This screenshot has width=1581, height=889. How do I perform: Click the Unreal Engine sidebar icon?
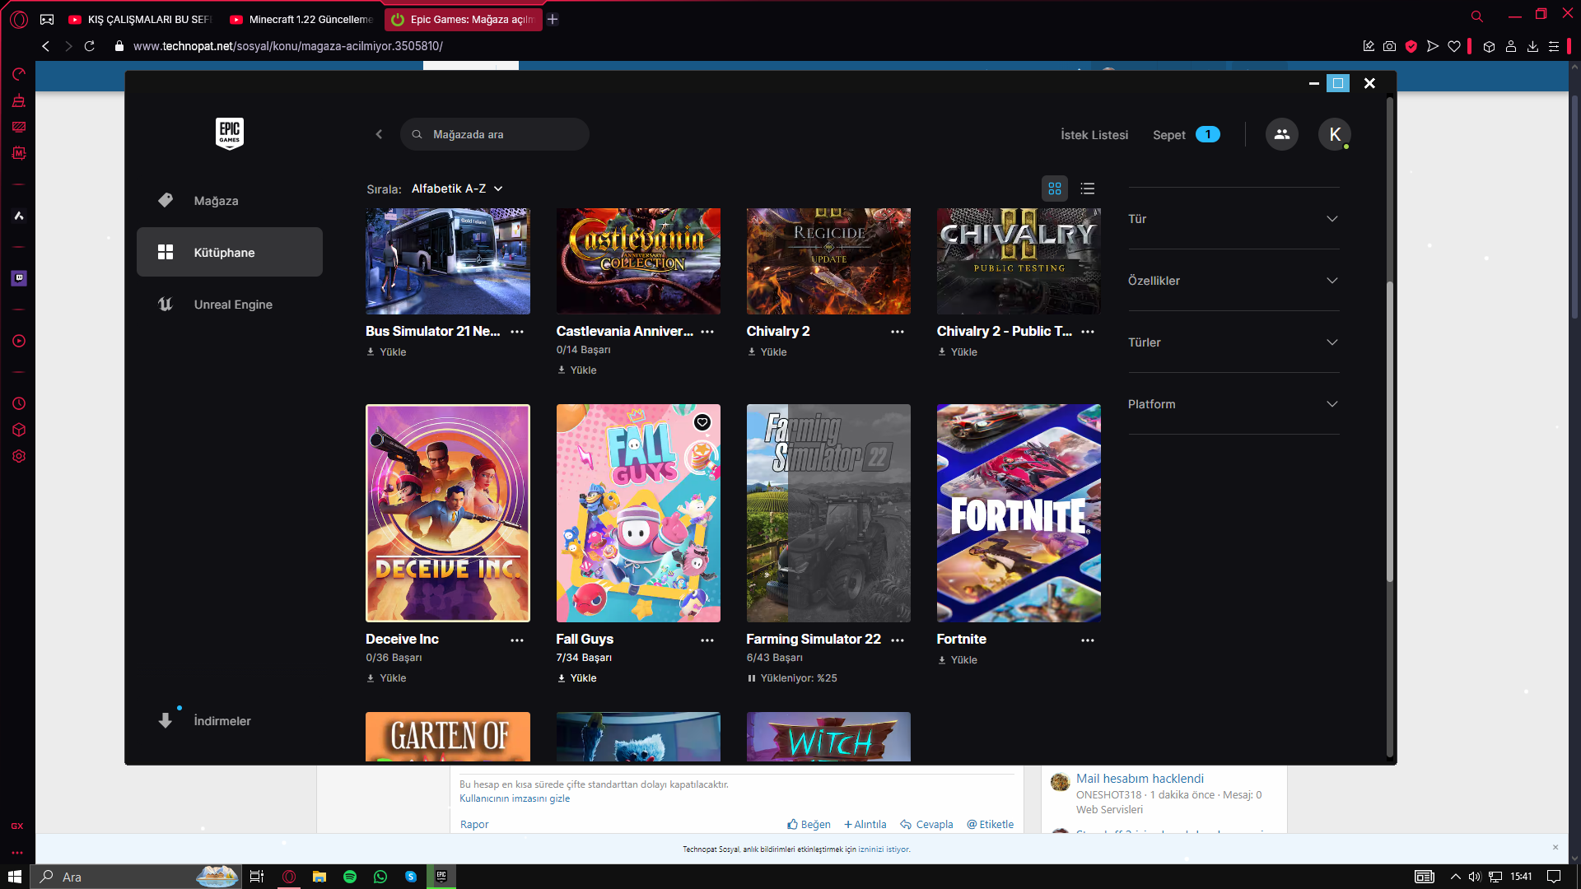coord(166,305)
